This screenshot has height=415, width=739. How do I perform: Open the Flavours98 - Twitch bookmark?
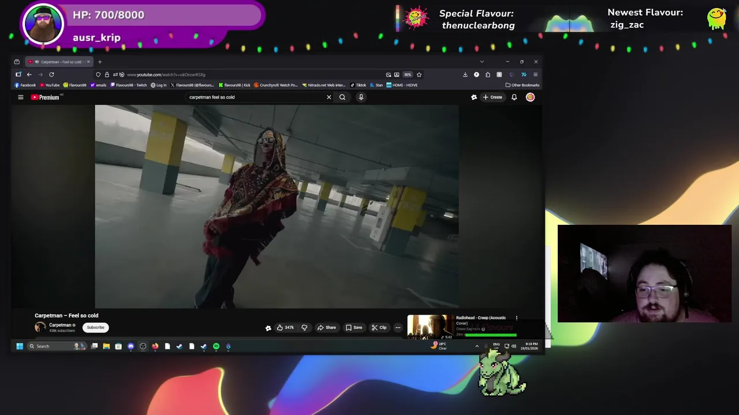[x=128, y=85]
